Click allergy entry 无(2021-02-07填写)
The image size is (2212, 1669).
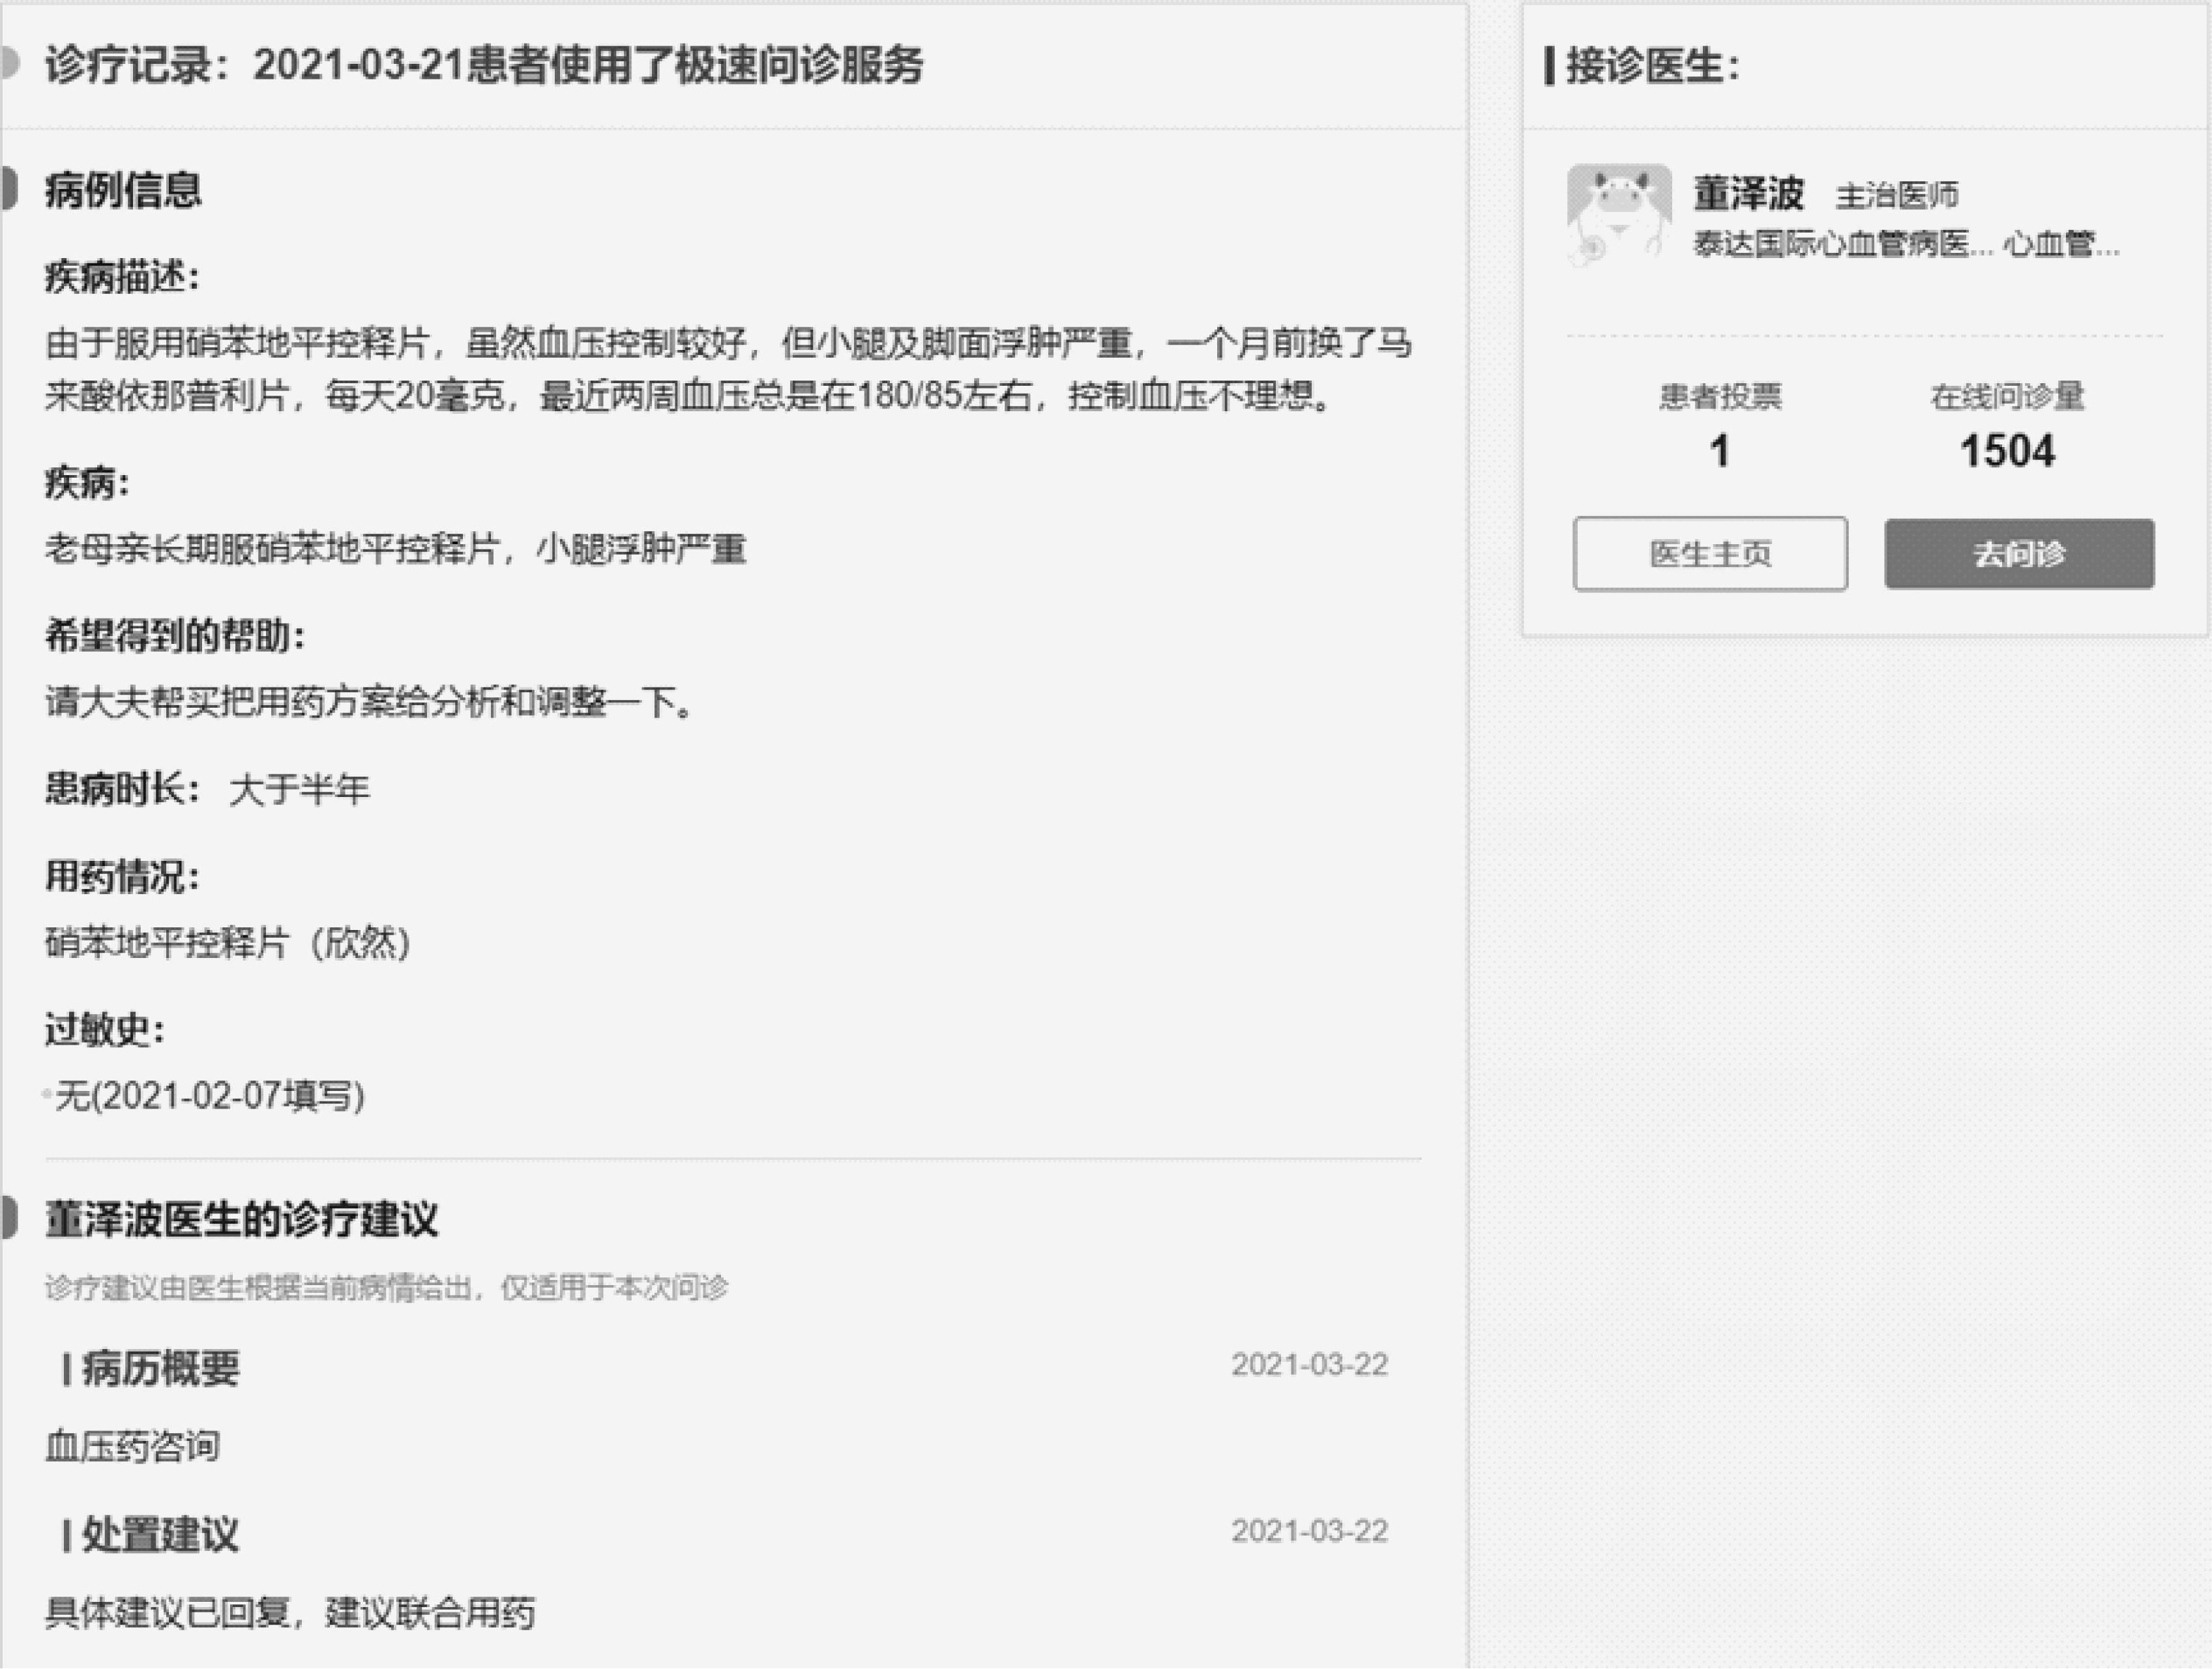(210, 1096)
